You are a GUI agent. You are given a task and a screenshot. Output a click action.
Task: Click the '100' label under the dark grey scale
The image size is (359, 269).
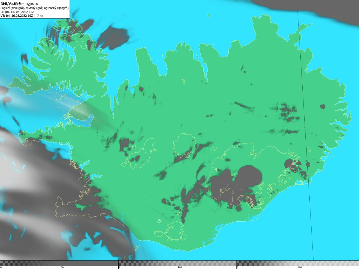(x=61, y=267)
